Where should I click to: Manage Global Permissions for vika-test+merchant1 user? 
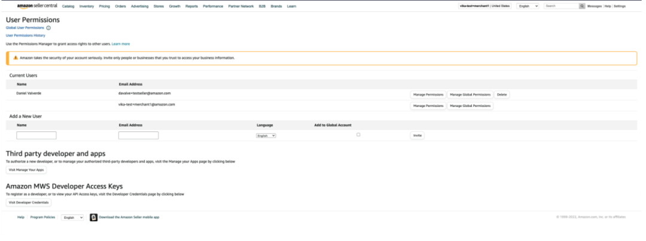[470, 106]
